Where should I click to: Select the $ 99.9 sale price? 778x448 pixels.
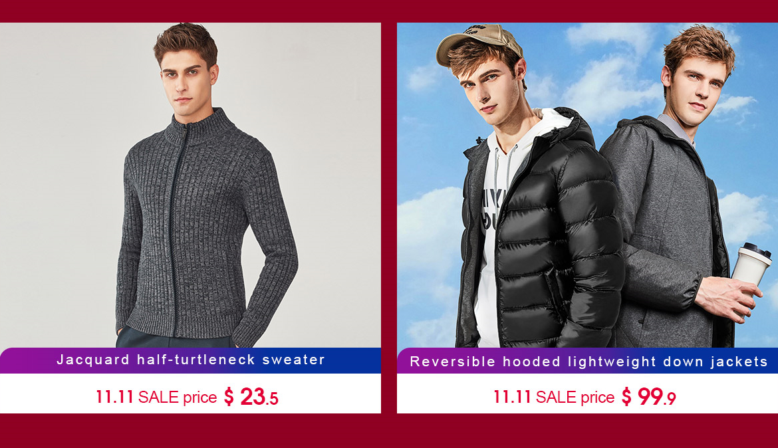(x=648, y=397)
